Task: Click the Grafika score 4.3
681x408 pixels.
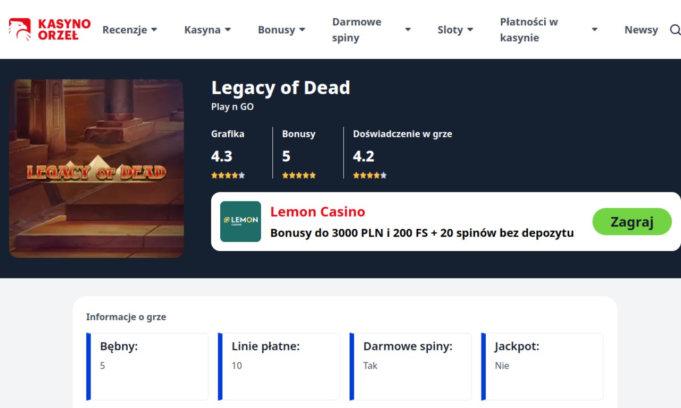Action: (x=222, y=156)
